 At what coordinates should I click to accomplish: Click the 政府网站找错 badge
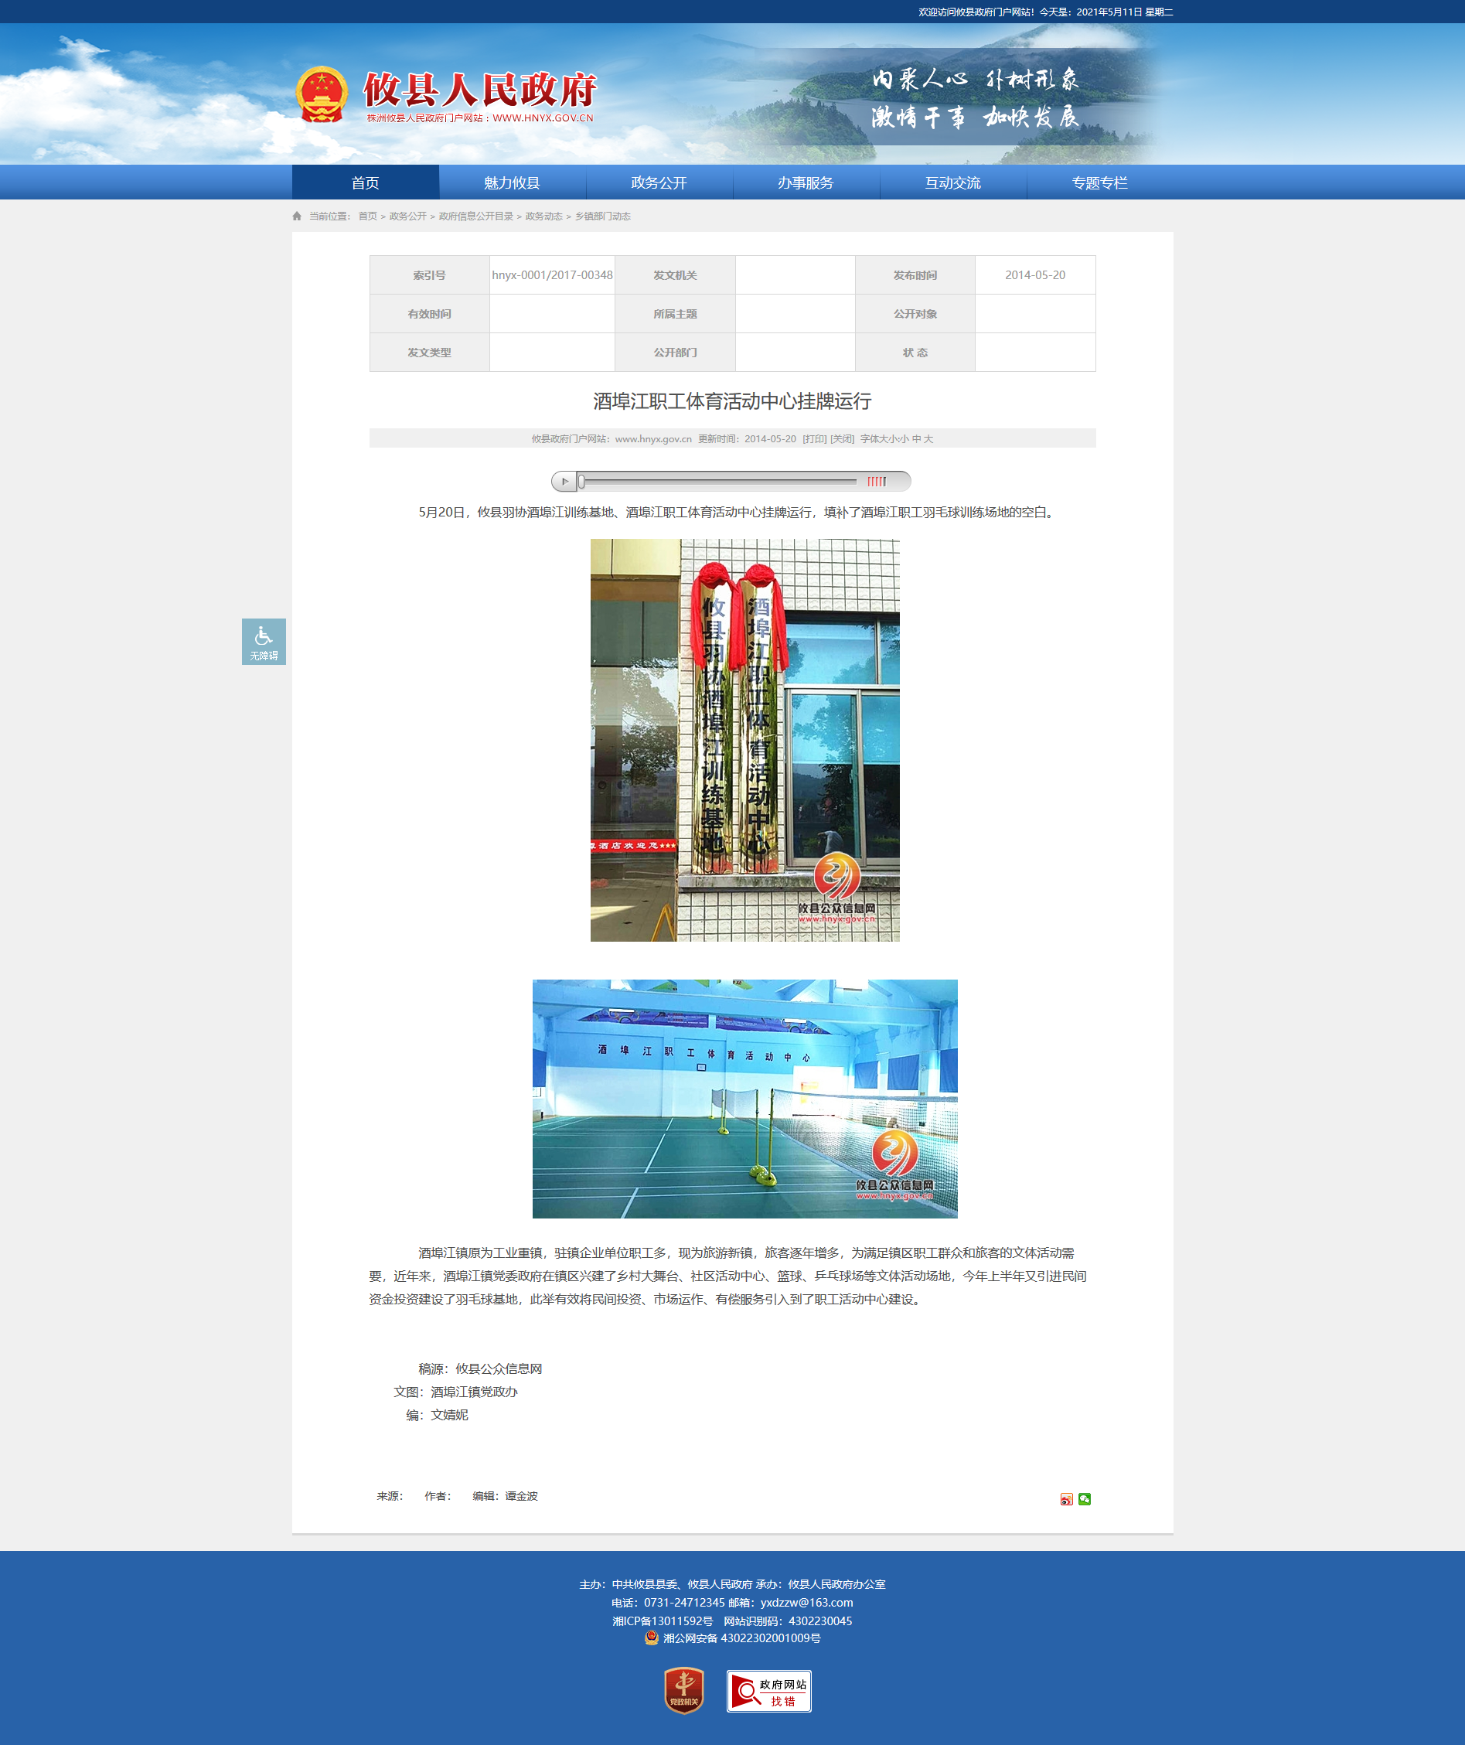click(x=768, y=1691)
